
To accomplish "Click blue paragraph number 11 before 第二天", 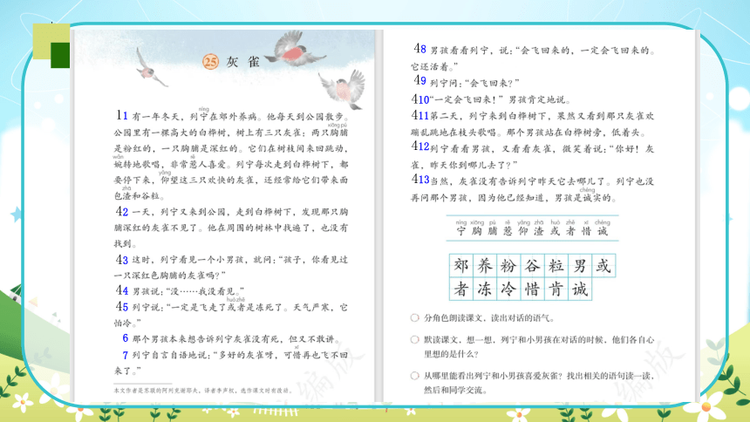I will (x=424, y=116).
